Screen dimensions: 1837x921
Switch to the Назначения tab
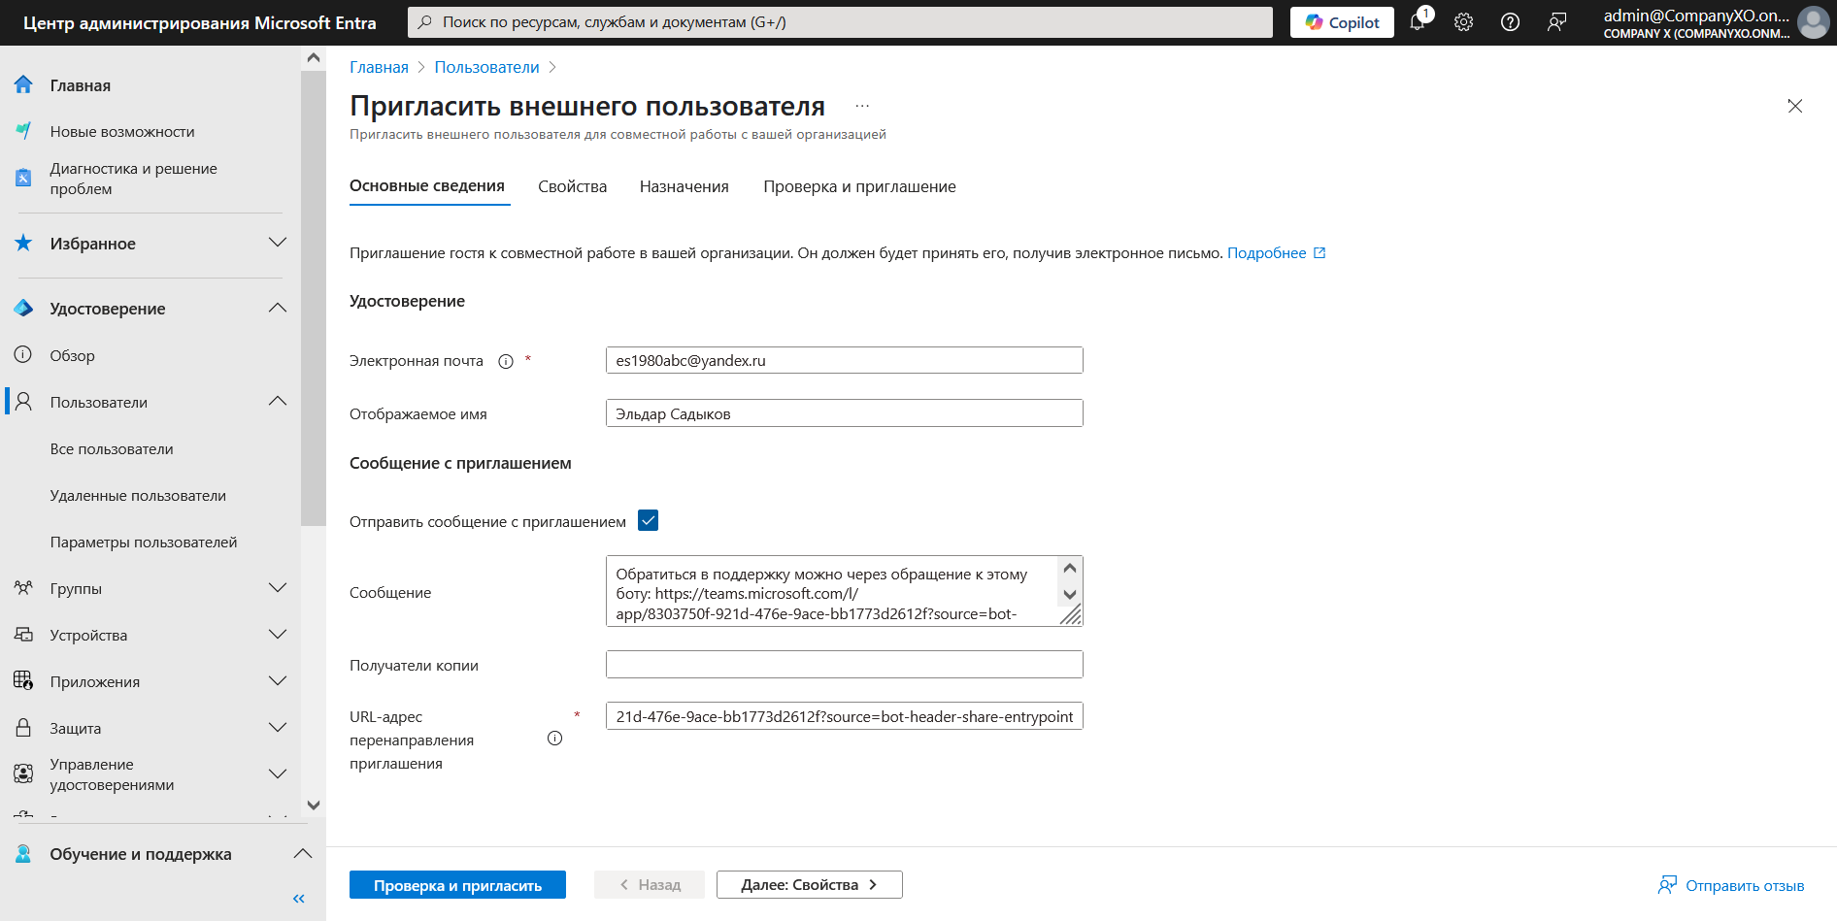pyautogui.click(x=684, y=186)
